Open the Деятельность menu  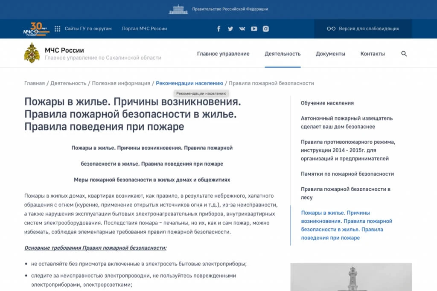coord(283,54)
